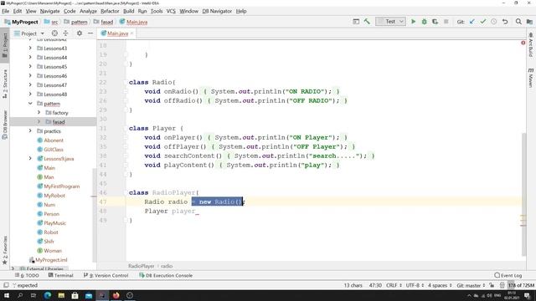The width and height of the screenshot is (536, 301).
Task: Change CRLF line separator setting
Action: coord(393,285)
